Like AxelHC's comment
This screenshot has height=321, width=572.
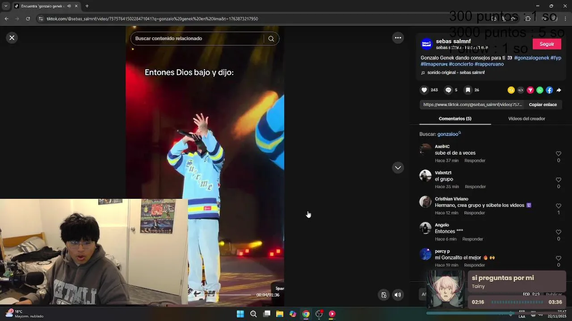558,154
